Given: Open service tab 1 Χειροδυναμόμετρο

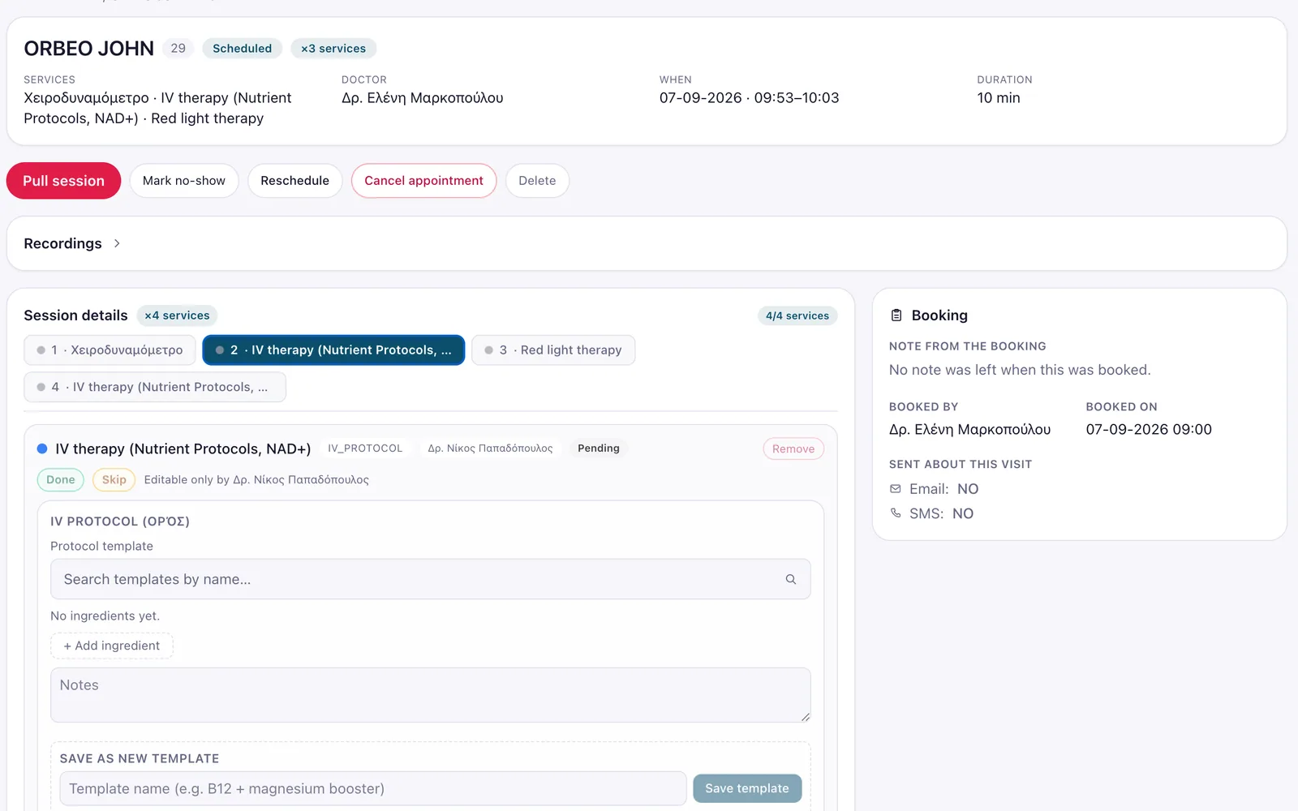Looking at the screenshot, I should click(x=110, y=350).
